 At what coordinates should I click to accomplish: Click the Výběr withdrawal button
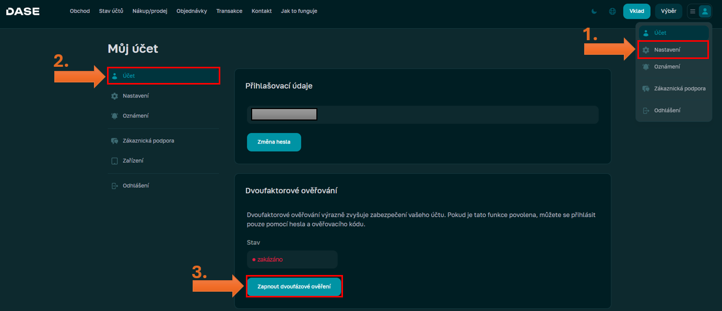click(x=668, y=11)
